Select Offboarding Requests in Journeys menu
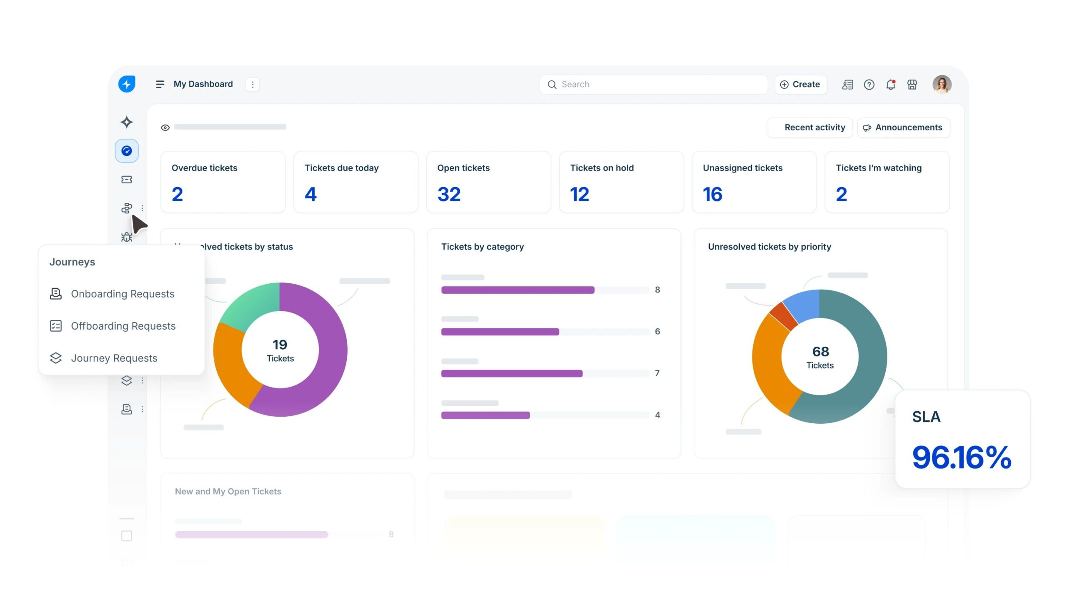 point(122,326)
